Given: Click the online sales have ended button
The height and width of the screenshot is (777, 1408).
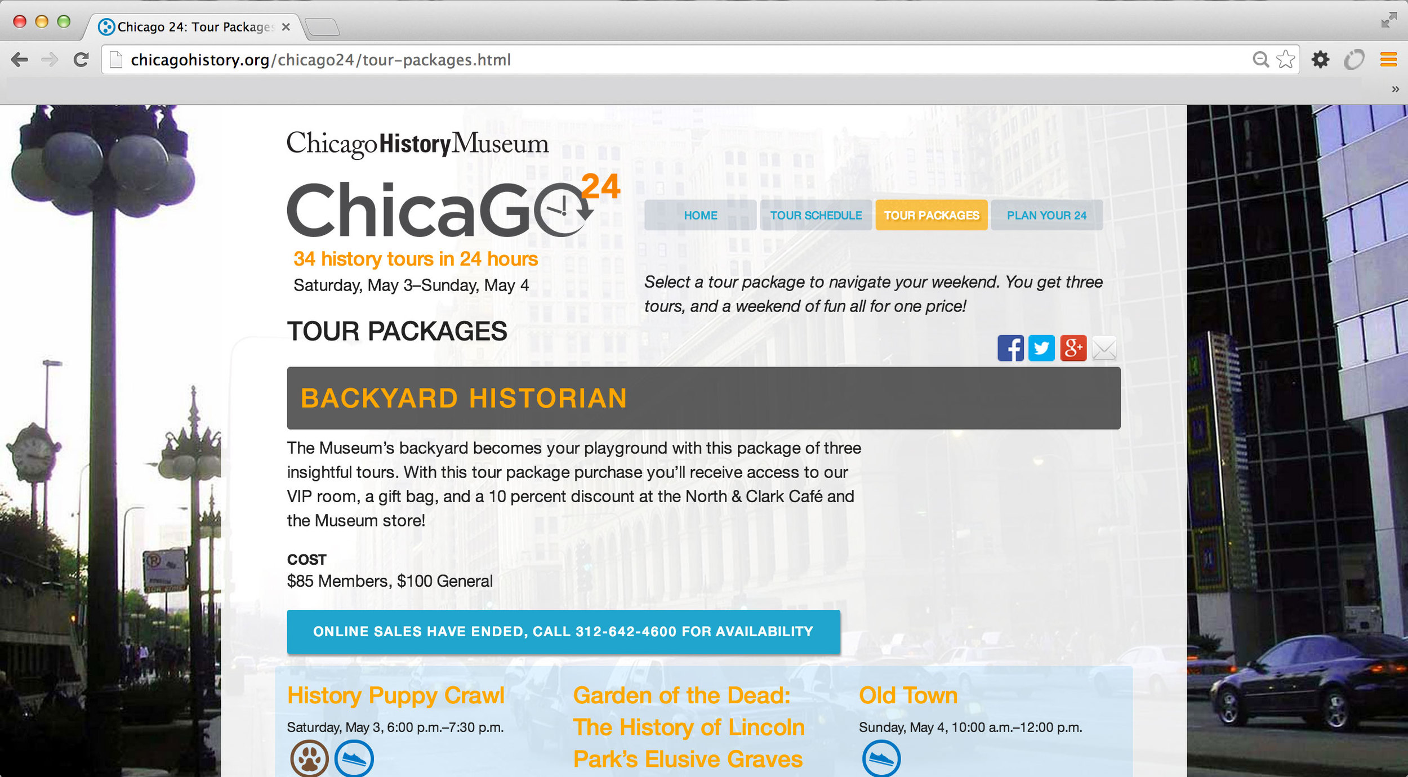Looking at the screenshot, I should (563, 632).
